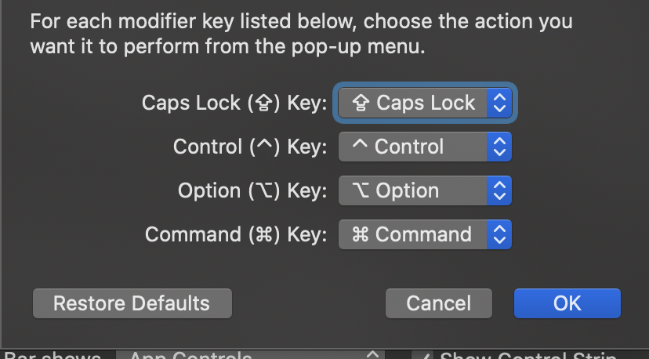Click the Caps Lock Key label
The width and height of the screenshot is (649, 359).
point(234,103)
